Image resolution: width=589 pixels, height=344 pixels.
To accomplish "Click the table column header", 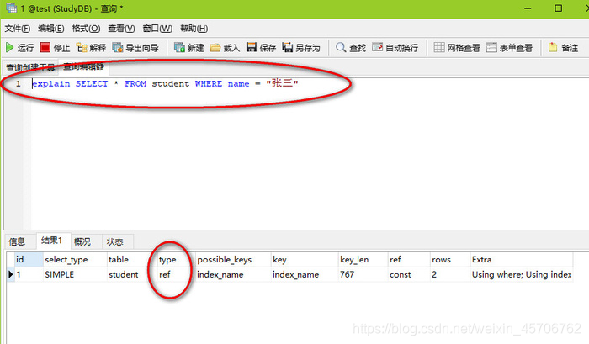I will [132, 260].
